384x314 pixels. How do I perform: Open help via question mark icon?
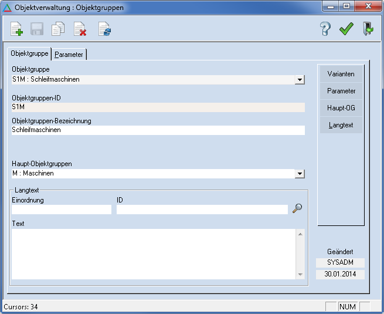[x=325, y=29]
